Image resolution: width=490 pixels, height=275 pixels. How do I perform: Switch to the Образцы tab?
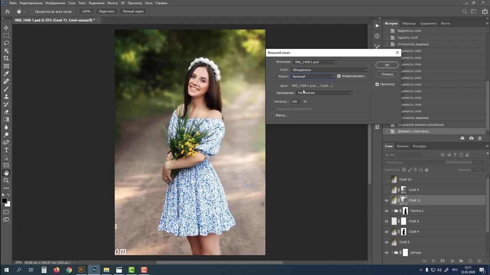tap(409, 23)
